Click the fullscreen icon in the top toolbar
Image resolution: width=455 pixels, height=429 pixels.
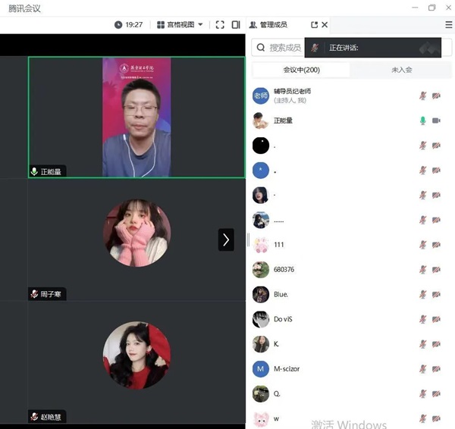[220, 25]
